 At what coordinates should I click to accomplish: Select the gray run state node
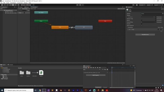click(x=84, y=27)
